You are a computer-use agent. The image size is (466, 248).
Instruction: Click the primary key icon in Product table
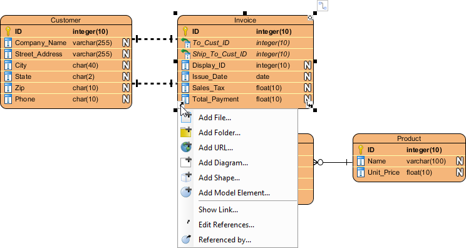coord(361,150)
